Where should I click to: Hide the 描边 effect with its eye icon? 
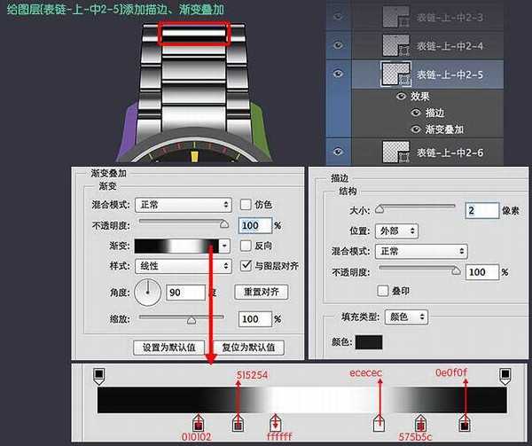tap(417, 113)
